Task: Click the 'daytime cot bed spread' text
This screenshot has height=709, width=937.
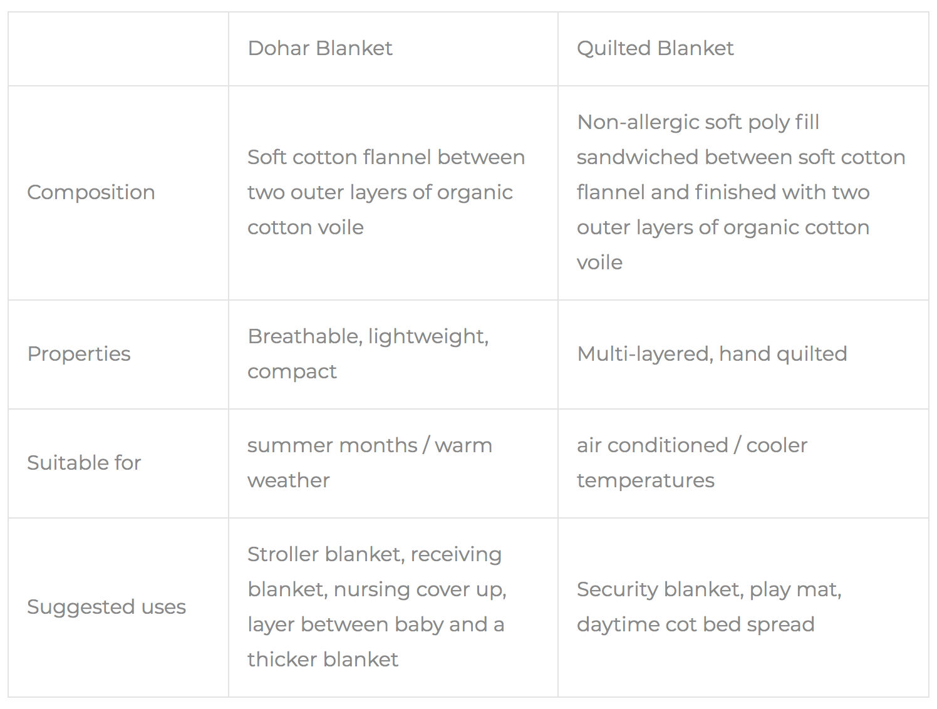Action: [x=695, y=624]
